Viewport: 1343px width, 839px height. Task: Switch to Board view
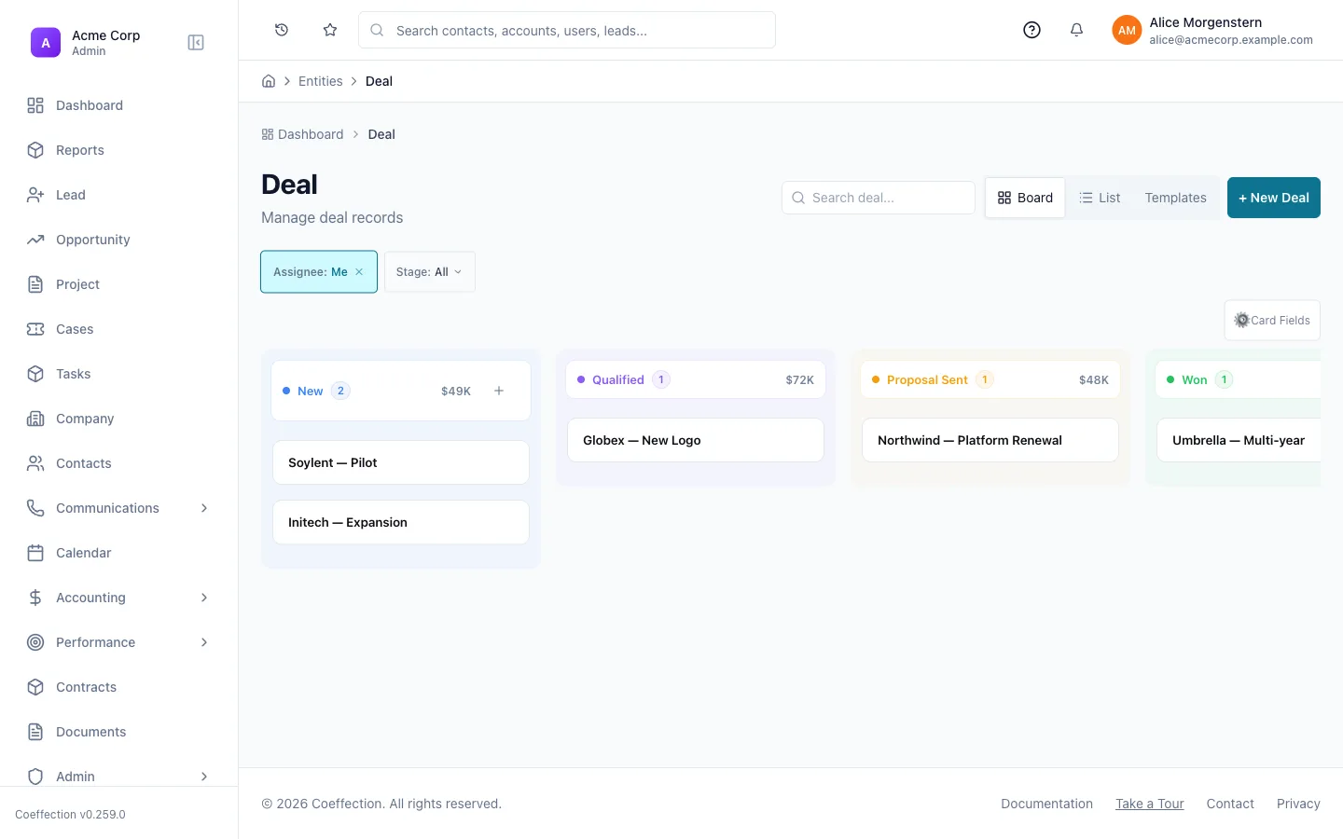click(1025, 198)
